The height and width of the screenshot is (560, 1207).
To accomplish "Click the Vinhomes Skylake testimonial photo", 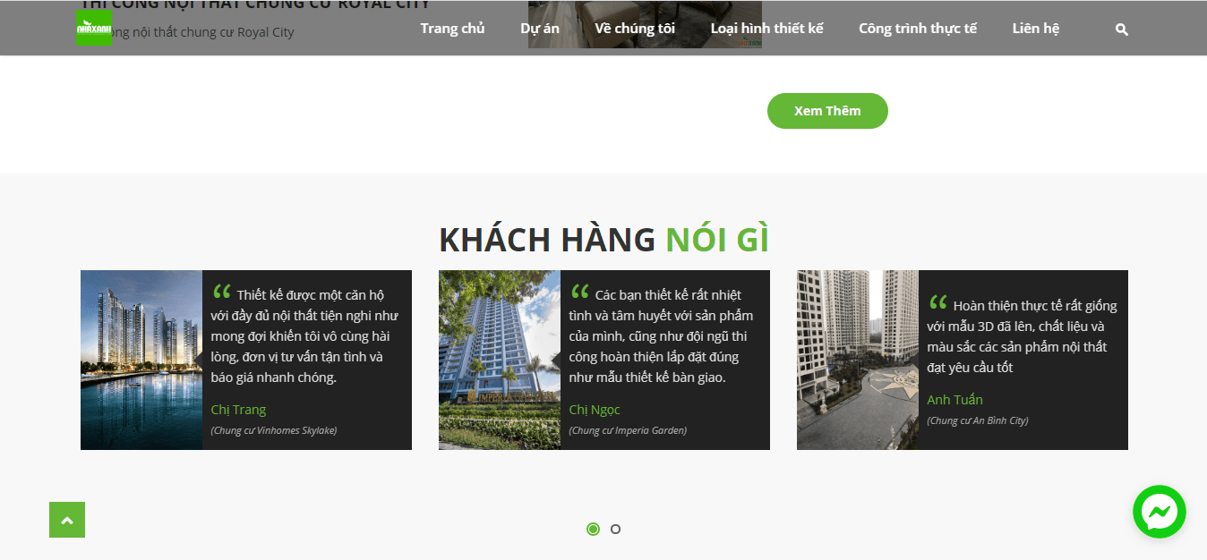I will pos(141,360).
